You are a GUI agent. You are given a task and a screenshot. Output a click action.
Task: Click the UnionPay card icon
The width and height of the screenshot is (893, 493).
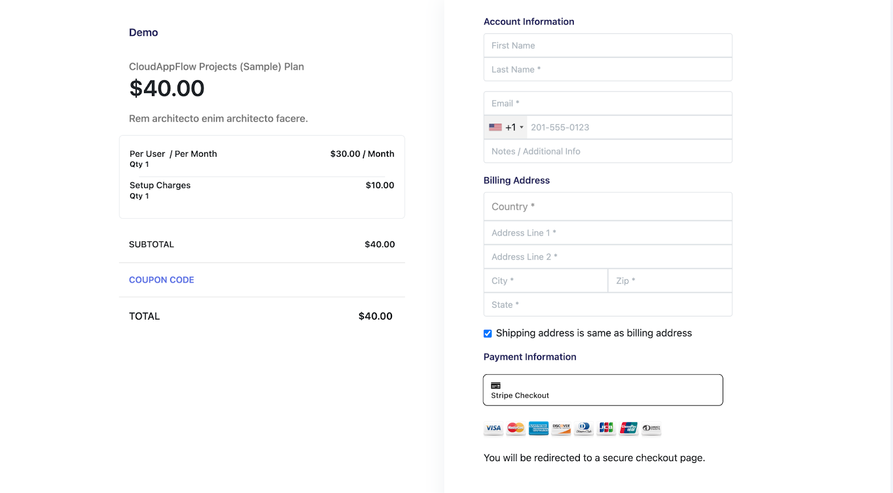tap(629, 428)
